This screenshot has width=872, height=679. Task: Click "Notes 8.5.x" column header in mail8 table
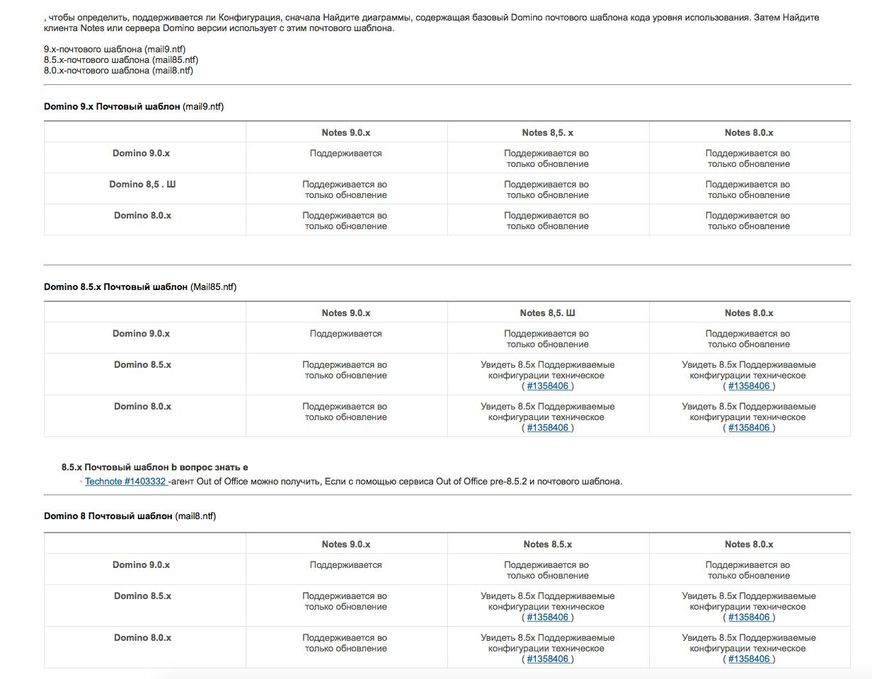tap(548, 545)
